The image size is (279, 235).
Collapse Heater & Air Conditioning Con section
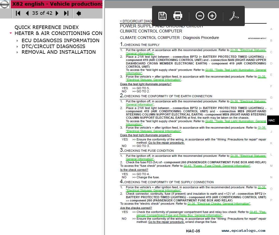coord(11,33)
